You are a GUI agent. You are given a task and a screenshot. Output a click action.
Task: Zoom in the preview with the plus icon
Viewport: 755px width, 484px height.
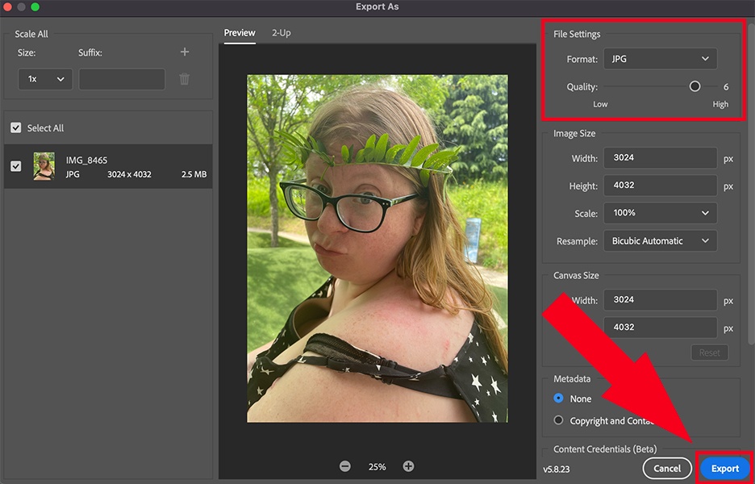(408, 465)
